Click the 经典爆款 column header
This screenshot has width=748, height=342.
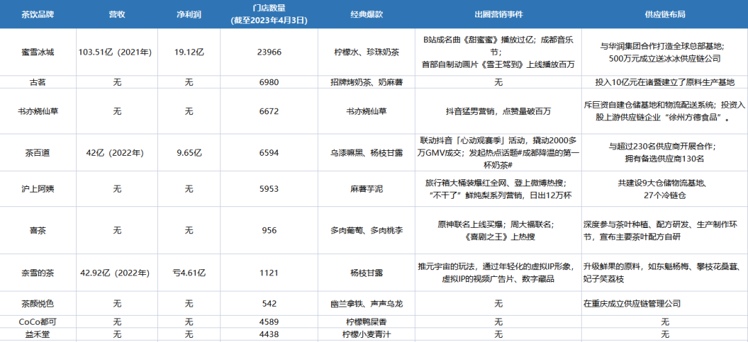(366, 15)
